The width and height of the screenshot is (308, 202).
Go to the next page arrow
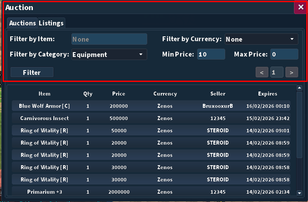click(292, 72)
